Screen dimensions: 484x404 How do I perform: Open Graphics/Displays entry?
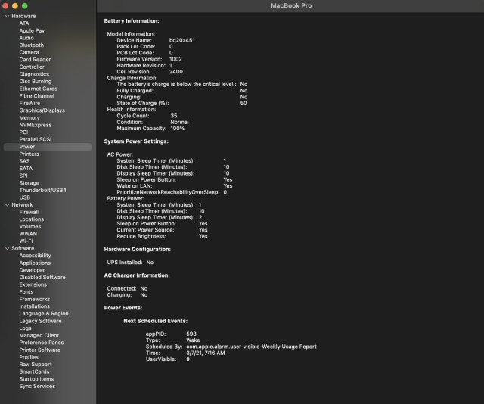42,110
